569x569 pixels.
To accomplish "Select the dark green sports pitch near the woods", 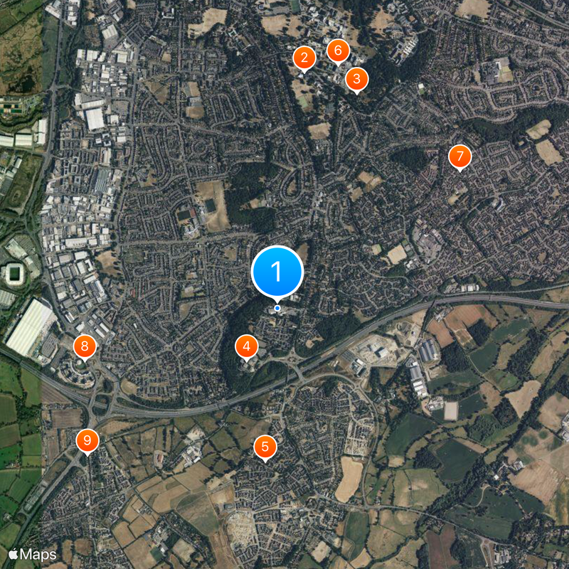I will coord(211,206).
